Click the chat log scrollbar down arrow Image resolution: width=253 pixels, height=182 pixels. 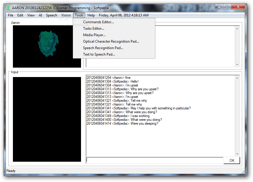237,154
